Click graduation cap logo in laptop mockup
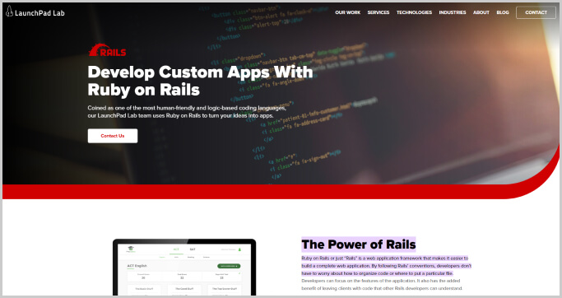The image size is (562, 298). coord(131,249)
